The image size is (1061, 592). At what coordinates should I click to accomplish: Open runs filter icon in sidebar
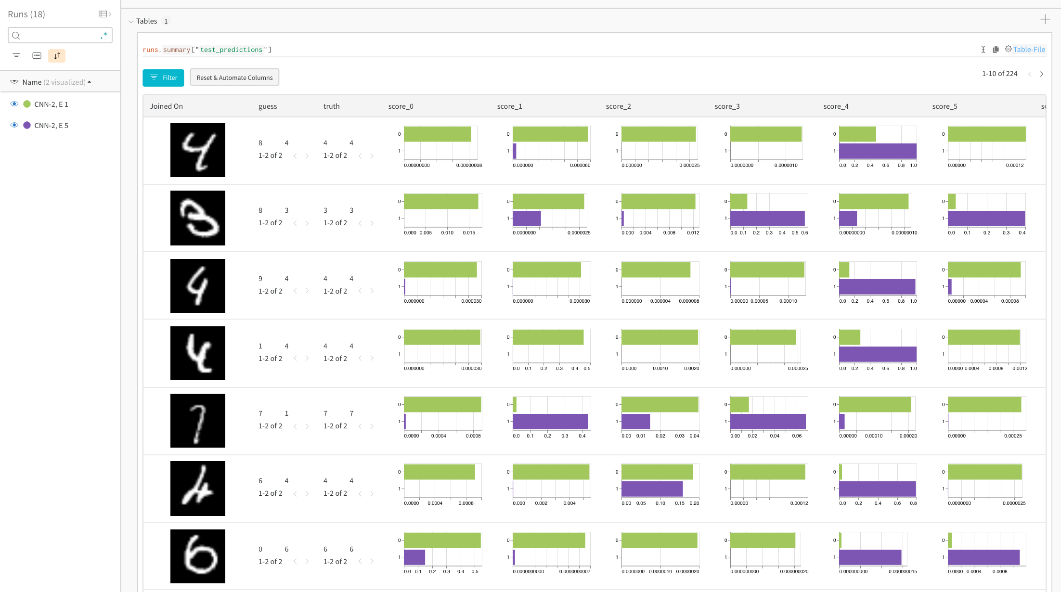tap(16, 56)
